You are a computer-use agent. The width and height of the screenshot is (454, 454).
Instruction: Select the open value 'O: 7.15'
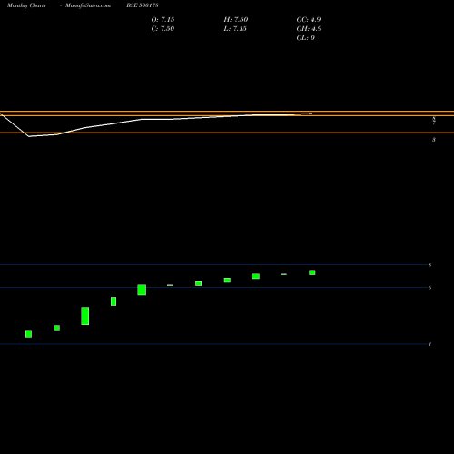point(163,20)
